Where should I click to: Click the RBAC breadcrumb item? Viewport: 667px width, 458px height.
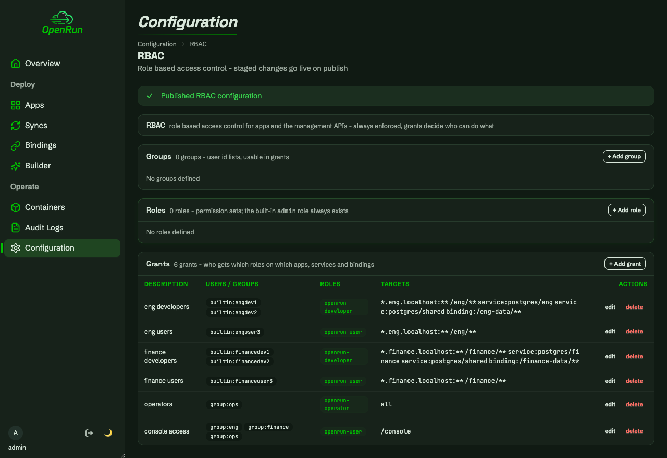[x=199, y=44]
